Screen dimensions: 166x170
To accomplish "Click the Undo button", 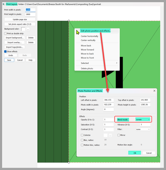I will point(11,55).
